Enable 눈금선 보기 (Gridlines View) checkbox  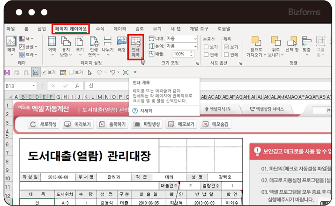pyautogui.click(x=207, y=47)
